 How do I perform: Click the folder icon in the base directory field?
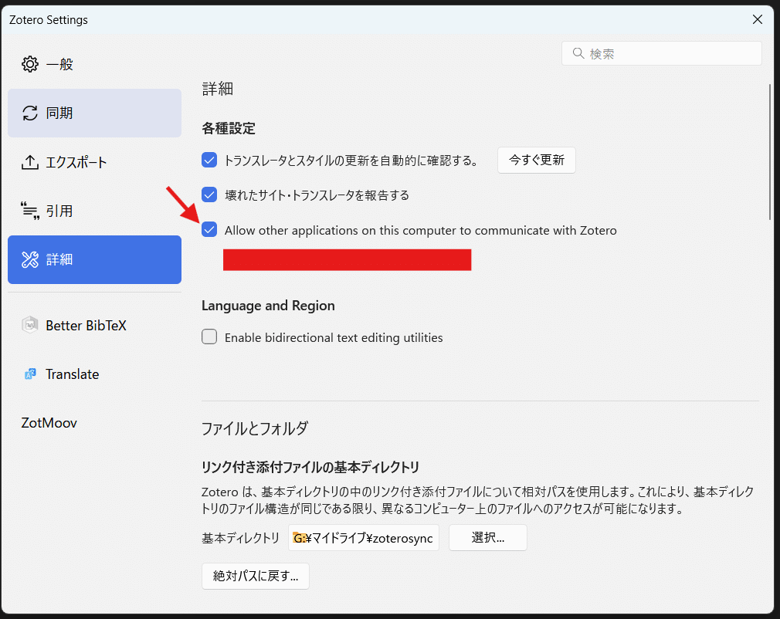[299, 538]
